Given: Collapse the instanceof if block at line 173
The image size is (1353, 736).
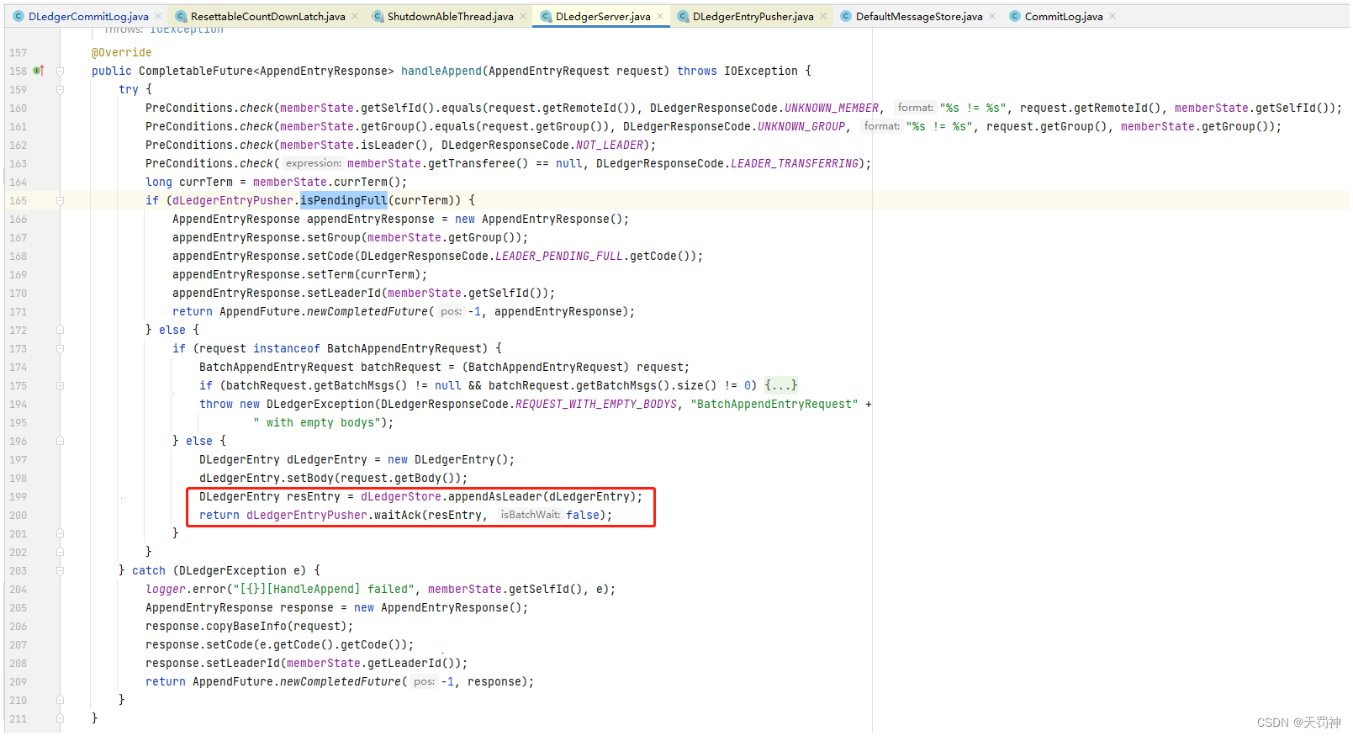Looking at the screenshot, I should coord(60,348).
